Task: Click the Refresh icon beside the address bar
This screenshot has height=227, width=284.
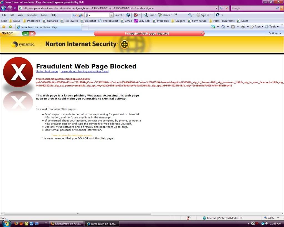Action: (221, 8)
